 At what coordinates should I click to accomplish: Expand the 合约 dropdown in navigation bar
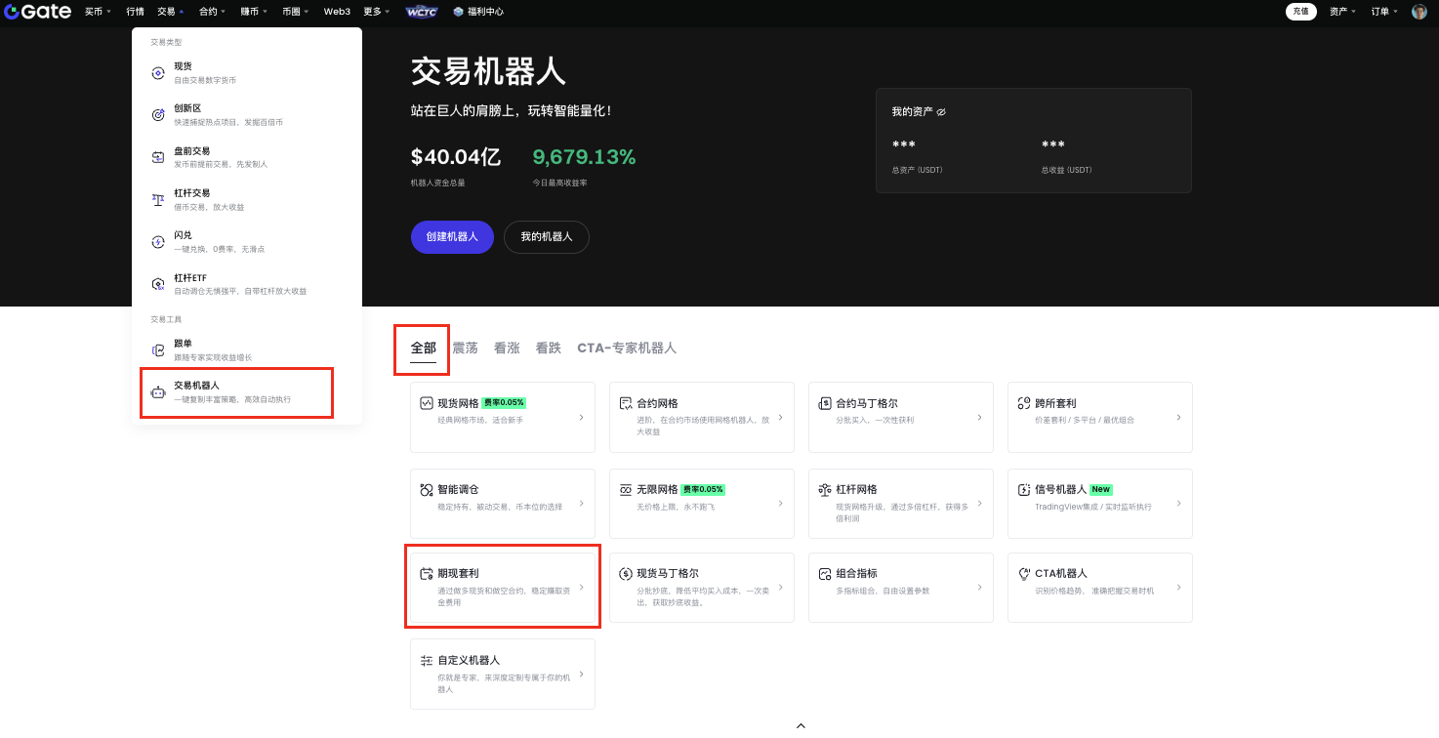coord(212,12)
